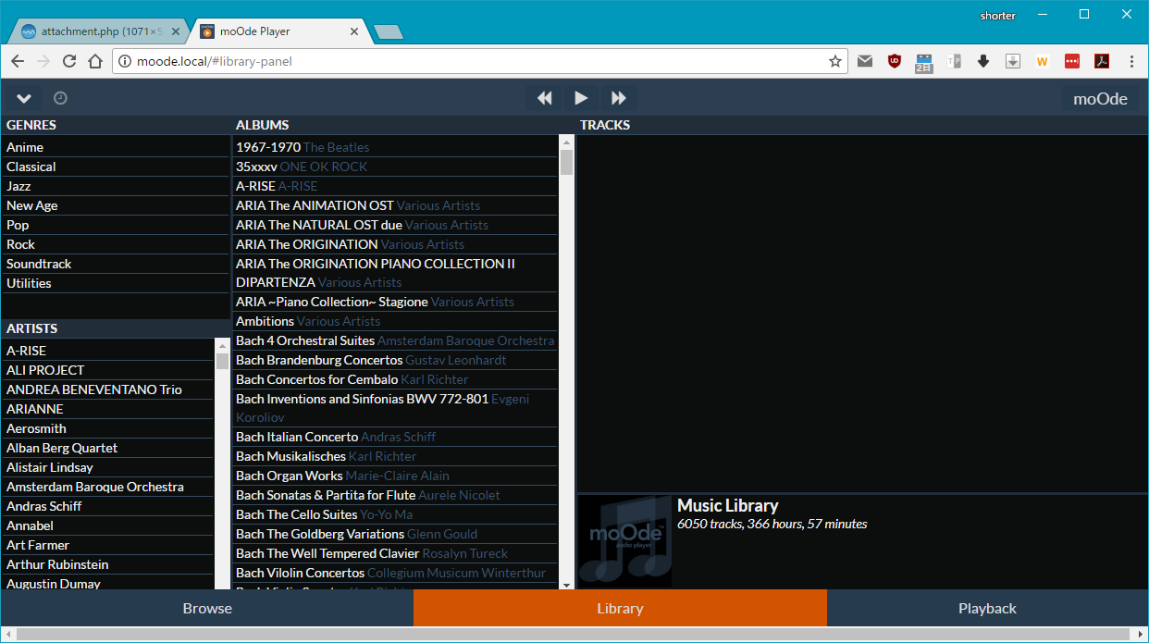This screenshot has width=1149, height=643.
Task: Click the Adobe Acrobat extension icon
Action: [x=1102, y=61]
